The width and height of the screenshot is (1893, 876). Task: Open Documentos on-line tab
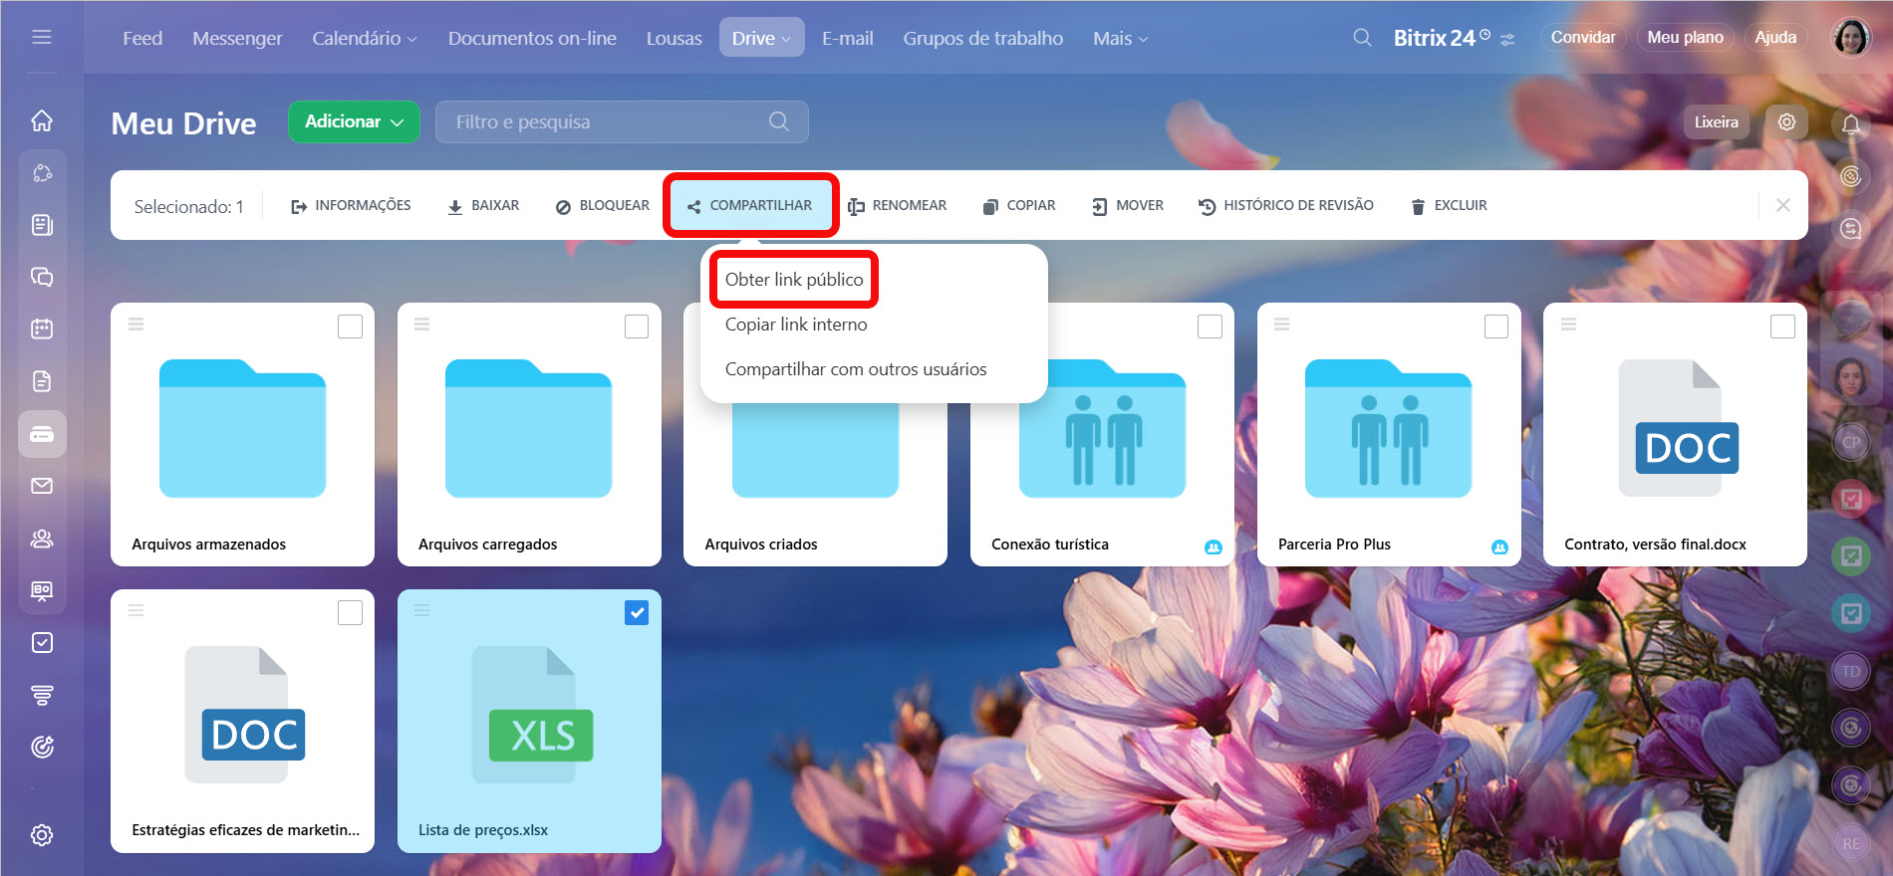tap(532, 38)
